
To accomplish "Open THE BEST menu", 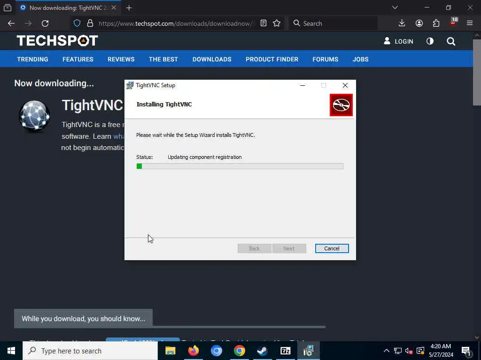I will [x=163, y=60].
